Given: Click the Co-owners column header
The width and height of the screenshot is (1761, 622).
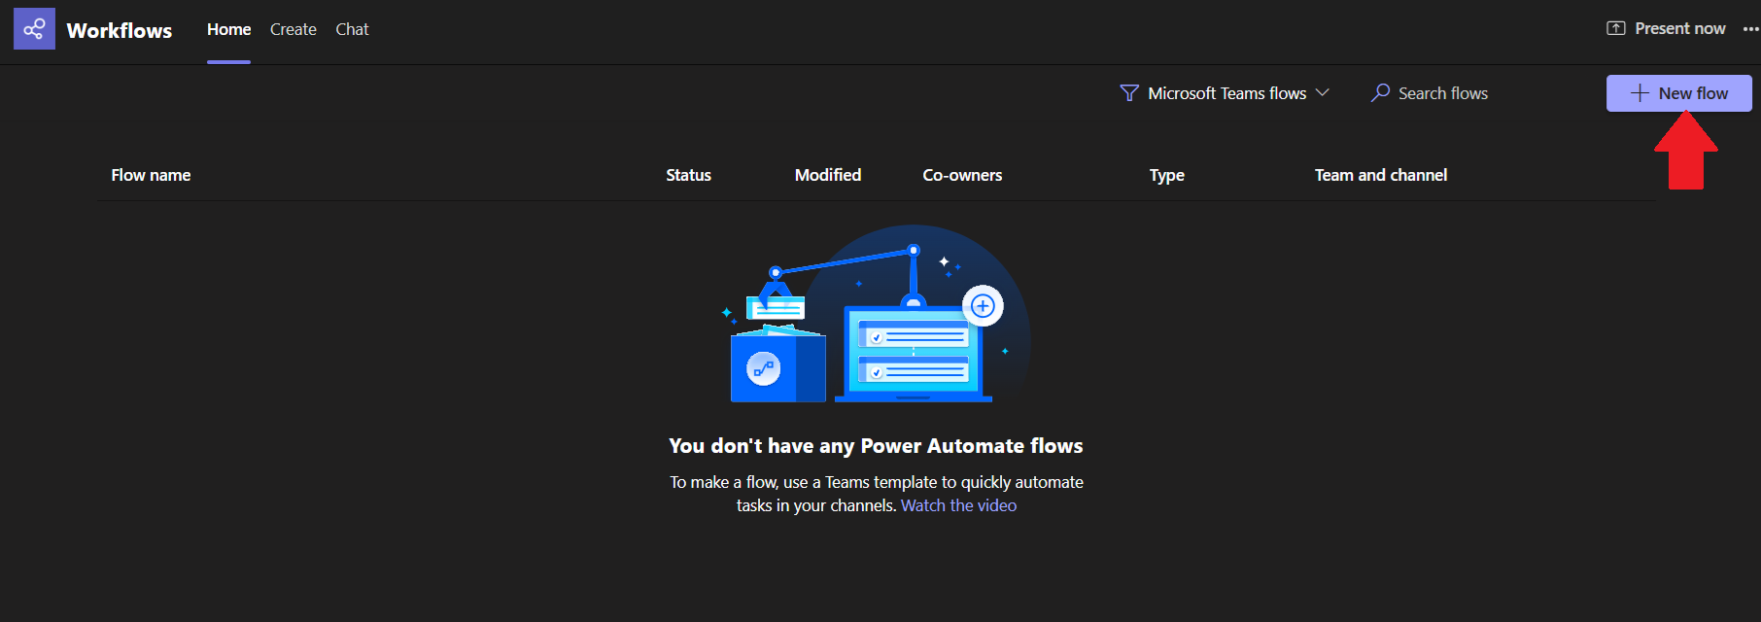Looking at the screenshot, I should coord(962,175).
